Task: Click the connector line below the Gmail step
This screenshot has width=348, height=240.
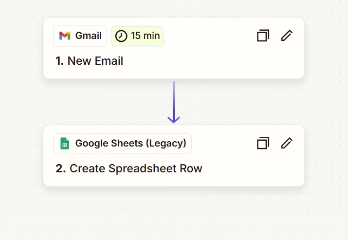Action: [x=174, y=99]
